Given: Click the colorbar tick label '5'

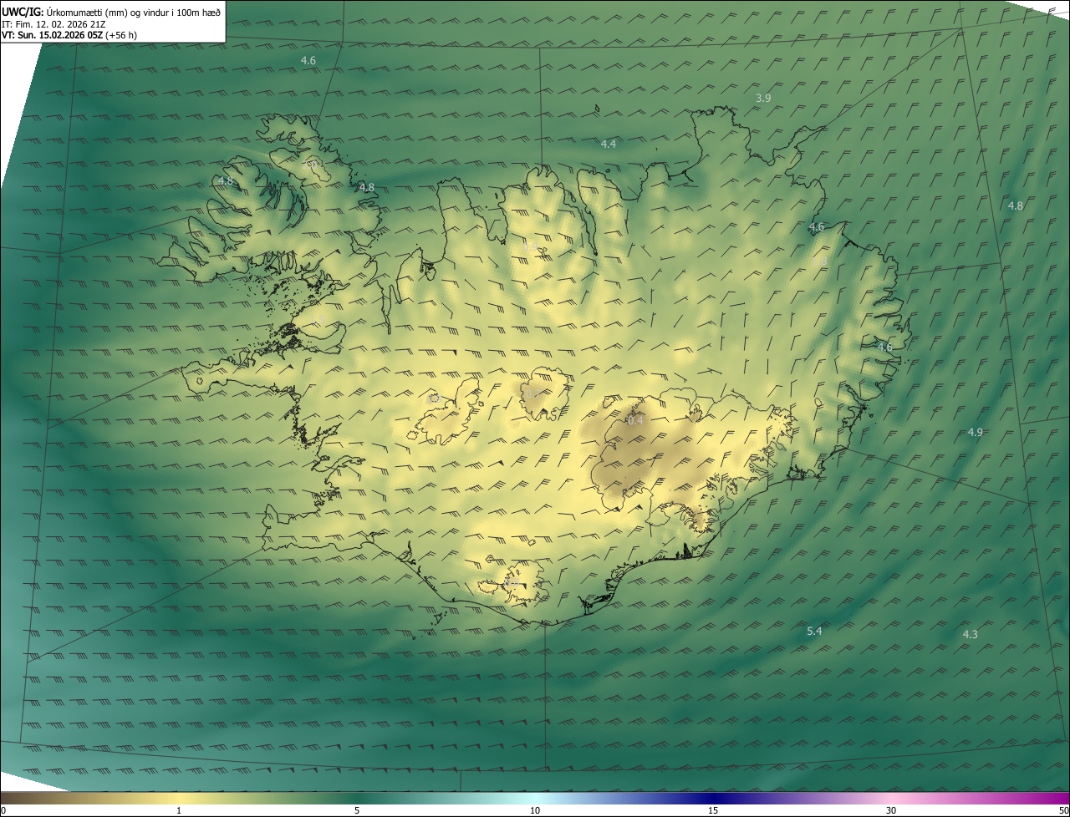Looking at the screenshot, I should [357, 810].
